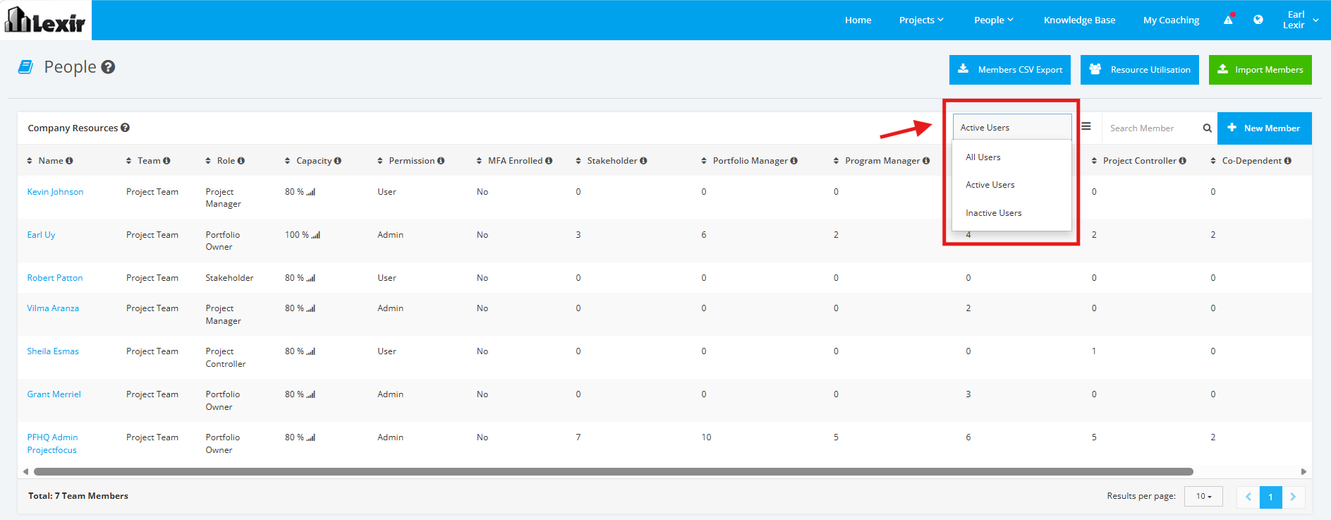
Task: Click Sheila Esmas's capacity chart icon
Action: 311,351
